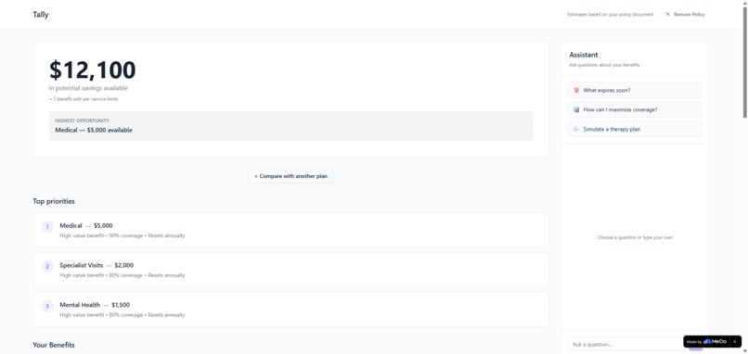Open the Specialist Visits — $2,000 priority card
Screen dimensions: 748x354
point(291,270)
